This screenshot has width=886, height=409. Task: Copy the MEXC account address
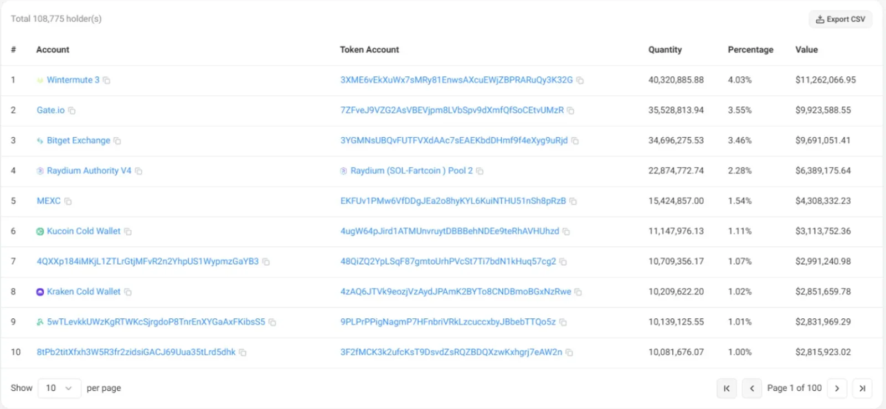pyautogui.click(x=68, y=201)
